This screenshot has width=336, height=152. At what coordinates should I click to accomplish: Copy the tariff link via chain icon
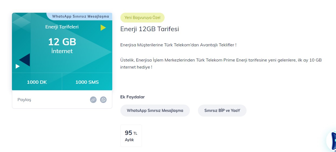click(x=93, y=100)
